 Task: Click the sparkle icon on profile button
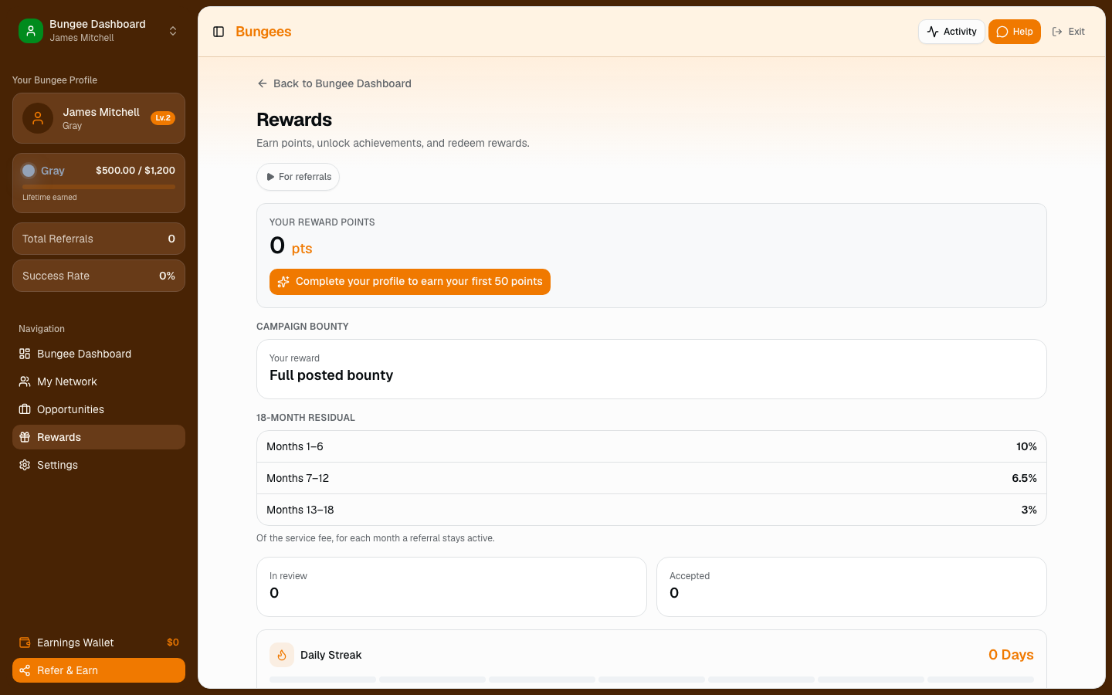tap(283, 282)
